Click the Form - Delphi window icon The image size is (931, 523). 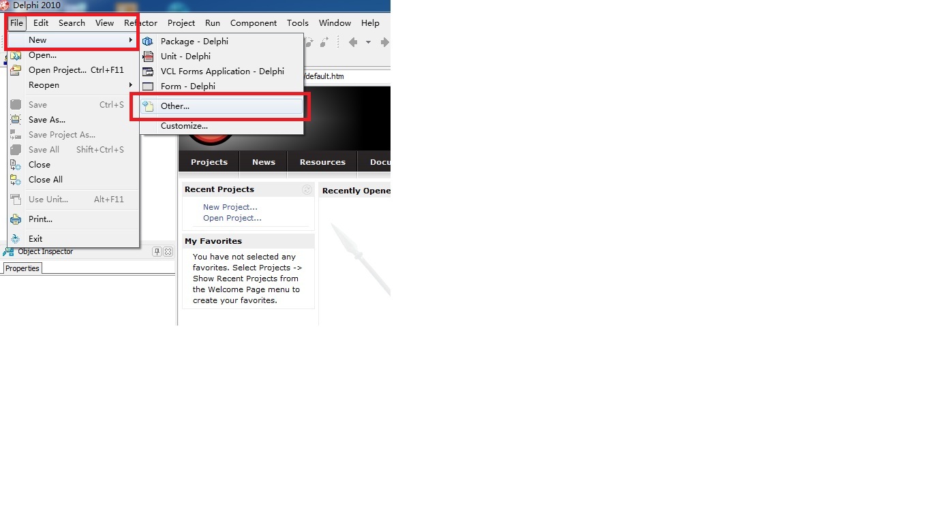(x=148, y=86)
